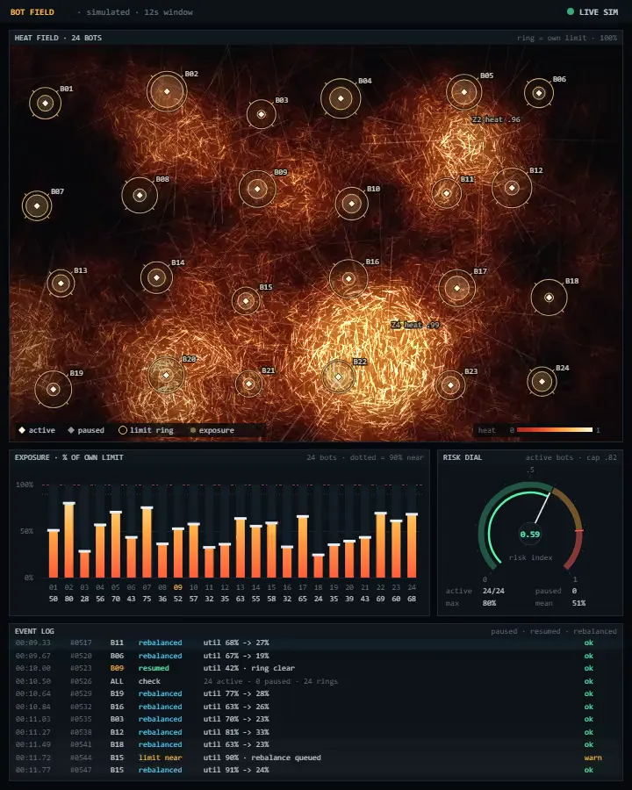Select highlighted bot B09 marker
This screenshot has width=632, height=790.
pyautogui.click(x=257, y=189)
